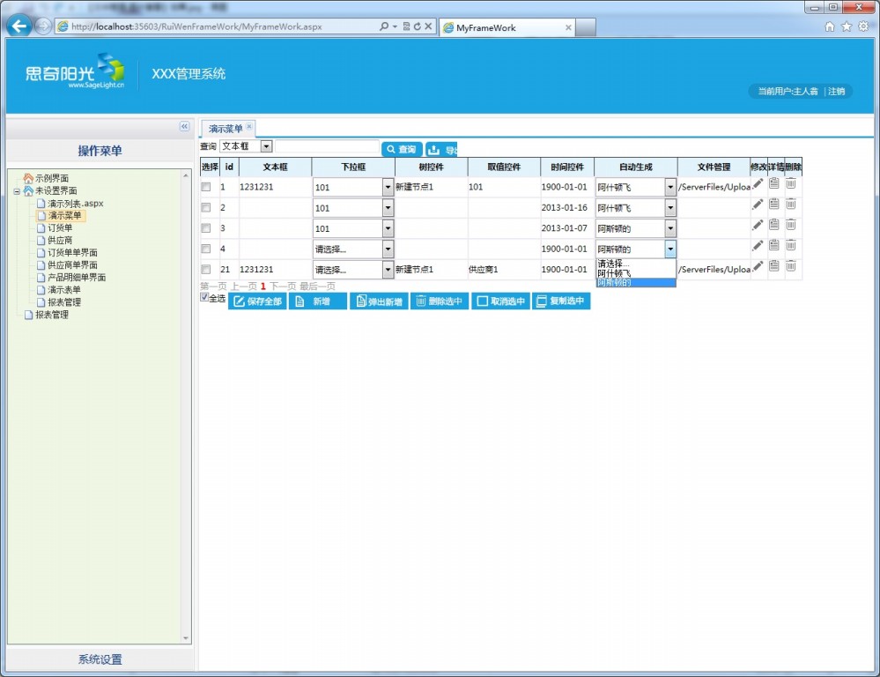This screenshot has height=677, width=880.
Task: Open the details icon for row id 2
Action: click(773, 204)
